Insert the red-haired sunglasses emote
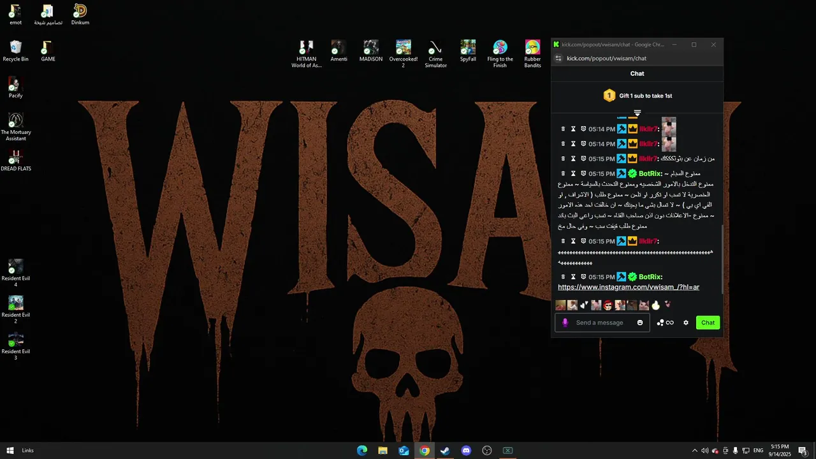The width and height of the screenshot is (816, 459). pos(608,305)
